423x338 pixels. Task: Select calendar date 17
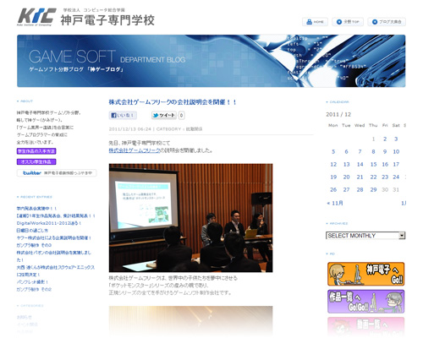point(396,164)
